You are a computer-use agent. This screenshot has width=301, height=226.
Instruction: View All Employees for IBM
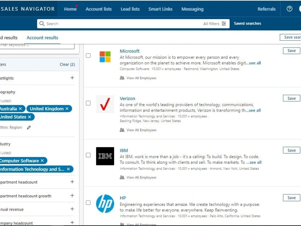pos(141,177)
